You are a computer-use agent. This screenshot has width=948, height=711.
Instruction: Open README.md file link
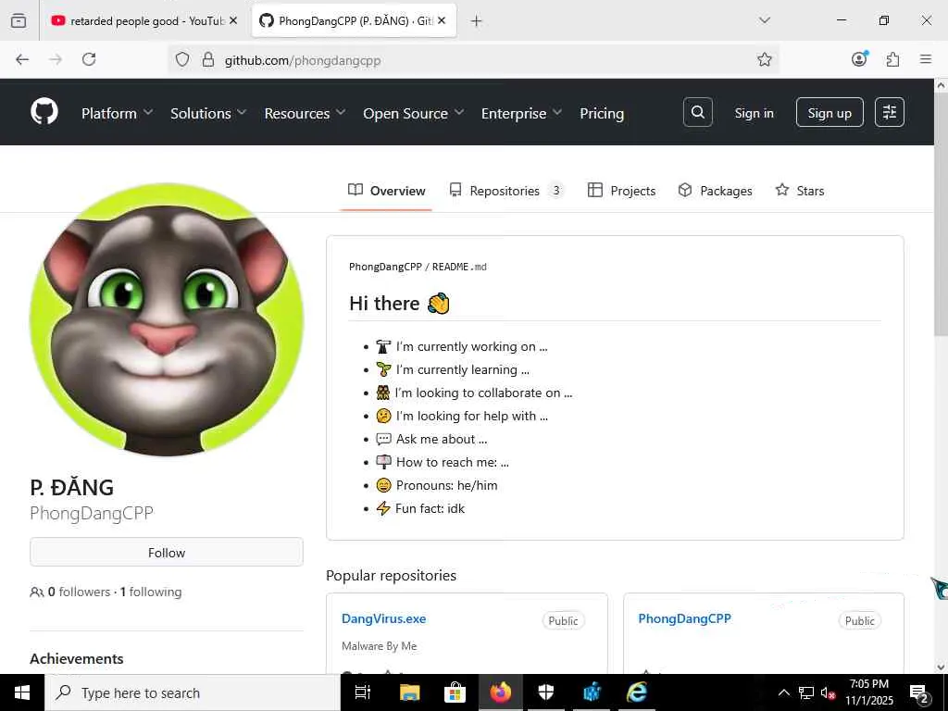click(459, 267)
